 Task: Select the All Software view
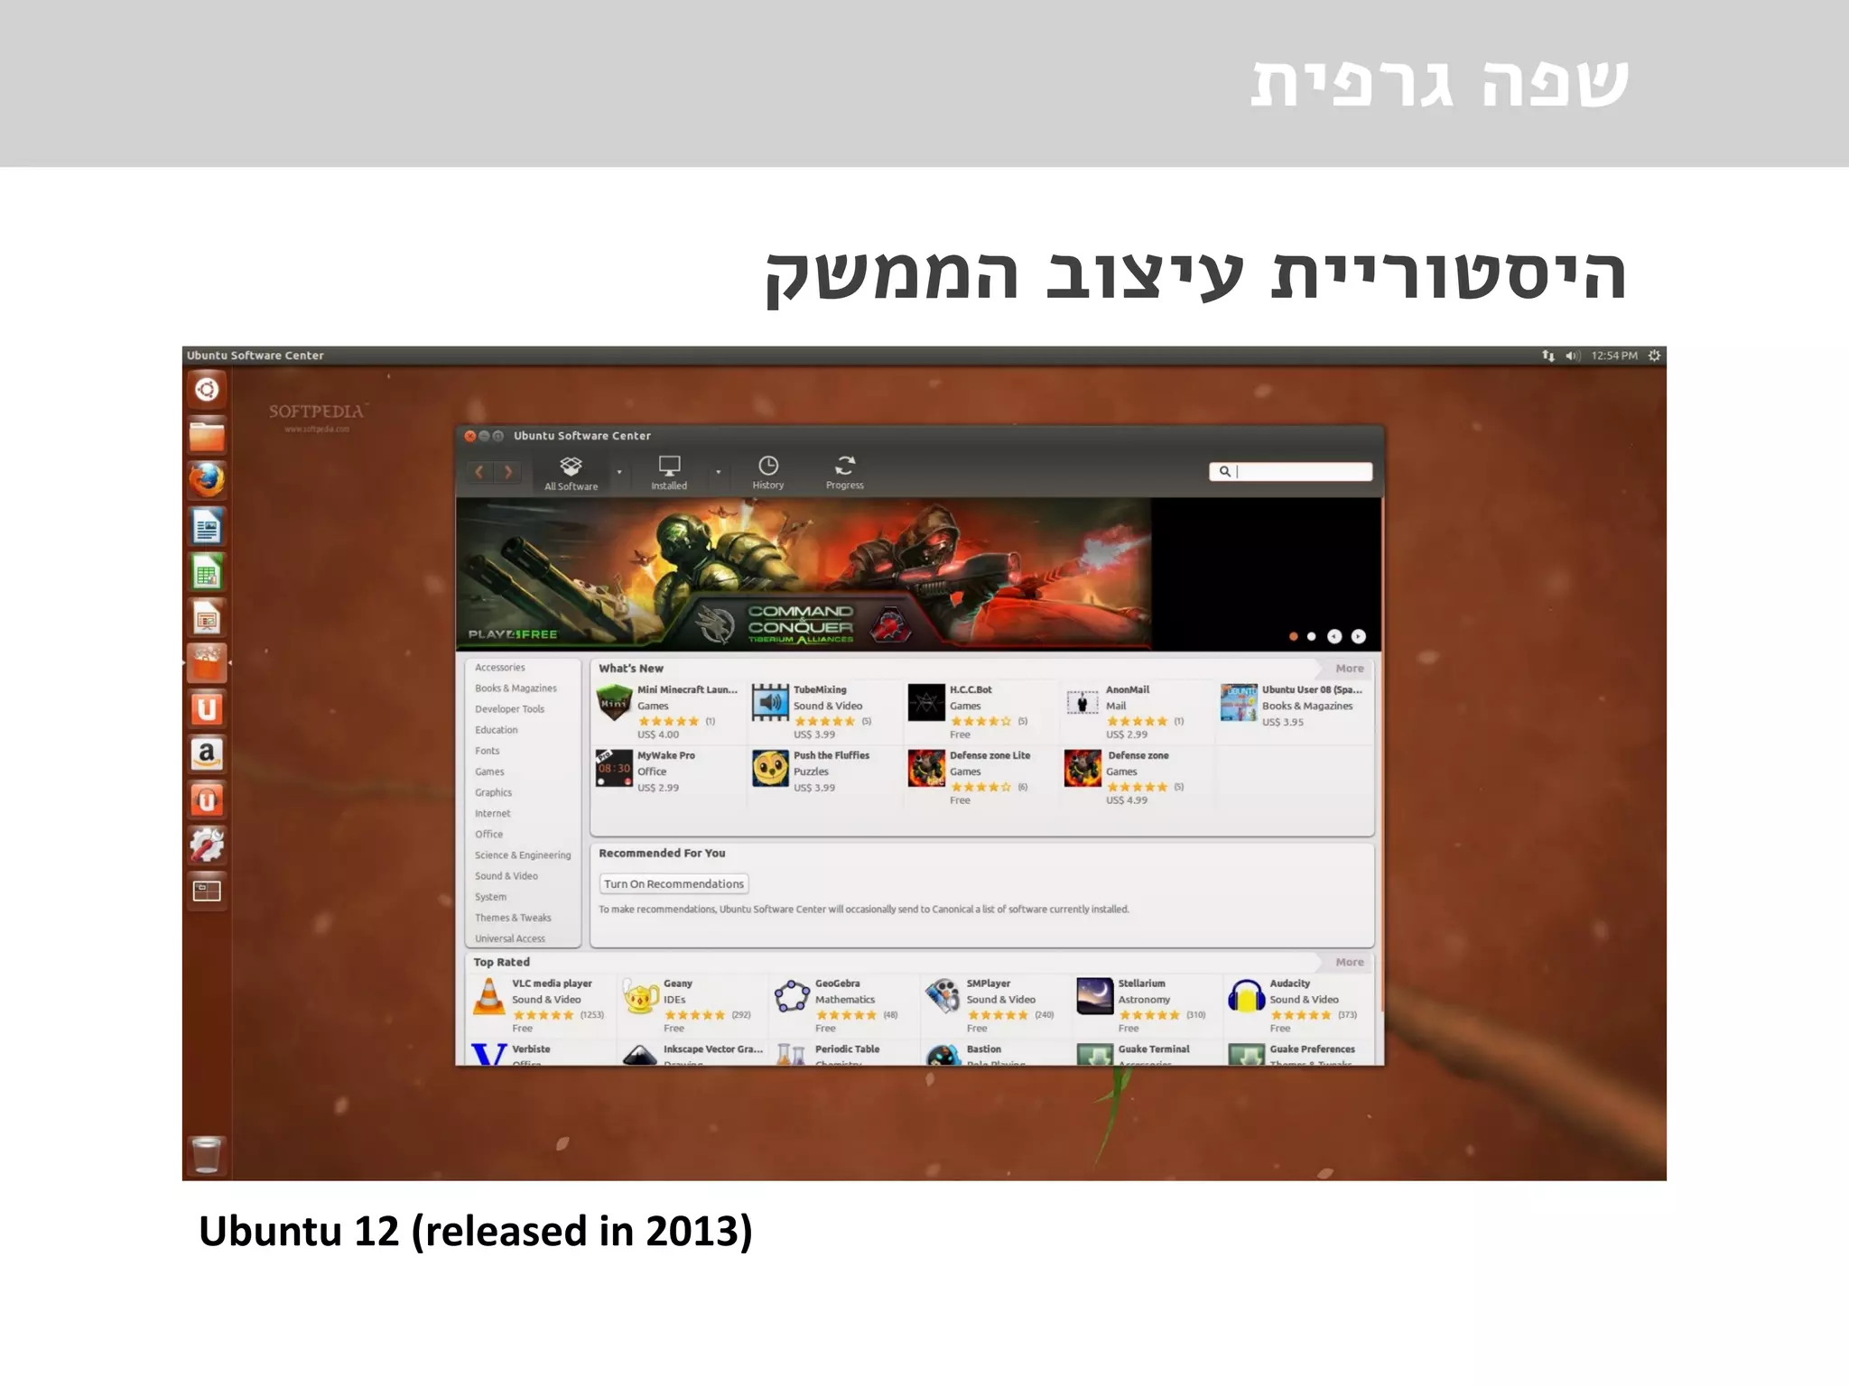(x=571, y=474)
